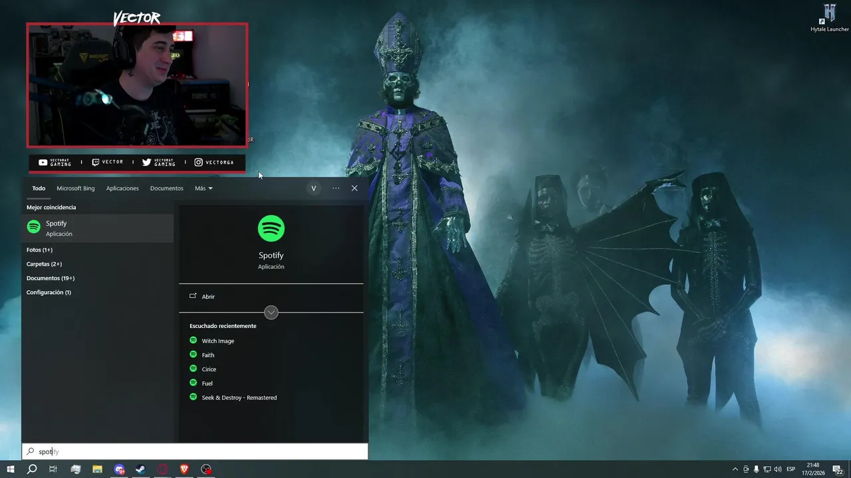This screenshot has width=851, height=478.
Task: Close the search panel with X
Action: tap(354, 189)
